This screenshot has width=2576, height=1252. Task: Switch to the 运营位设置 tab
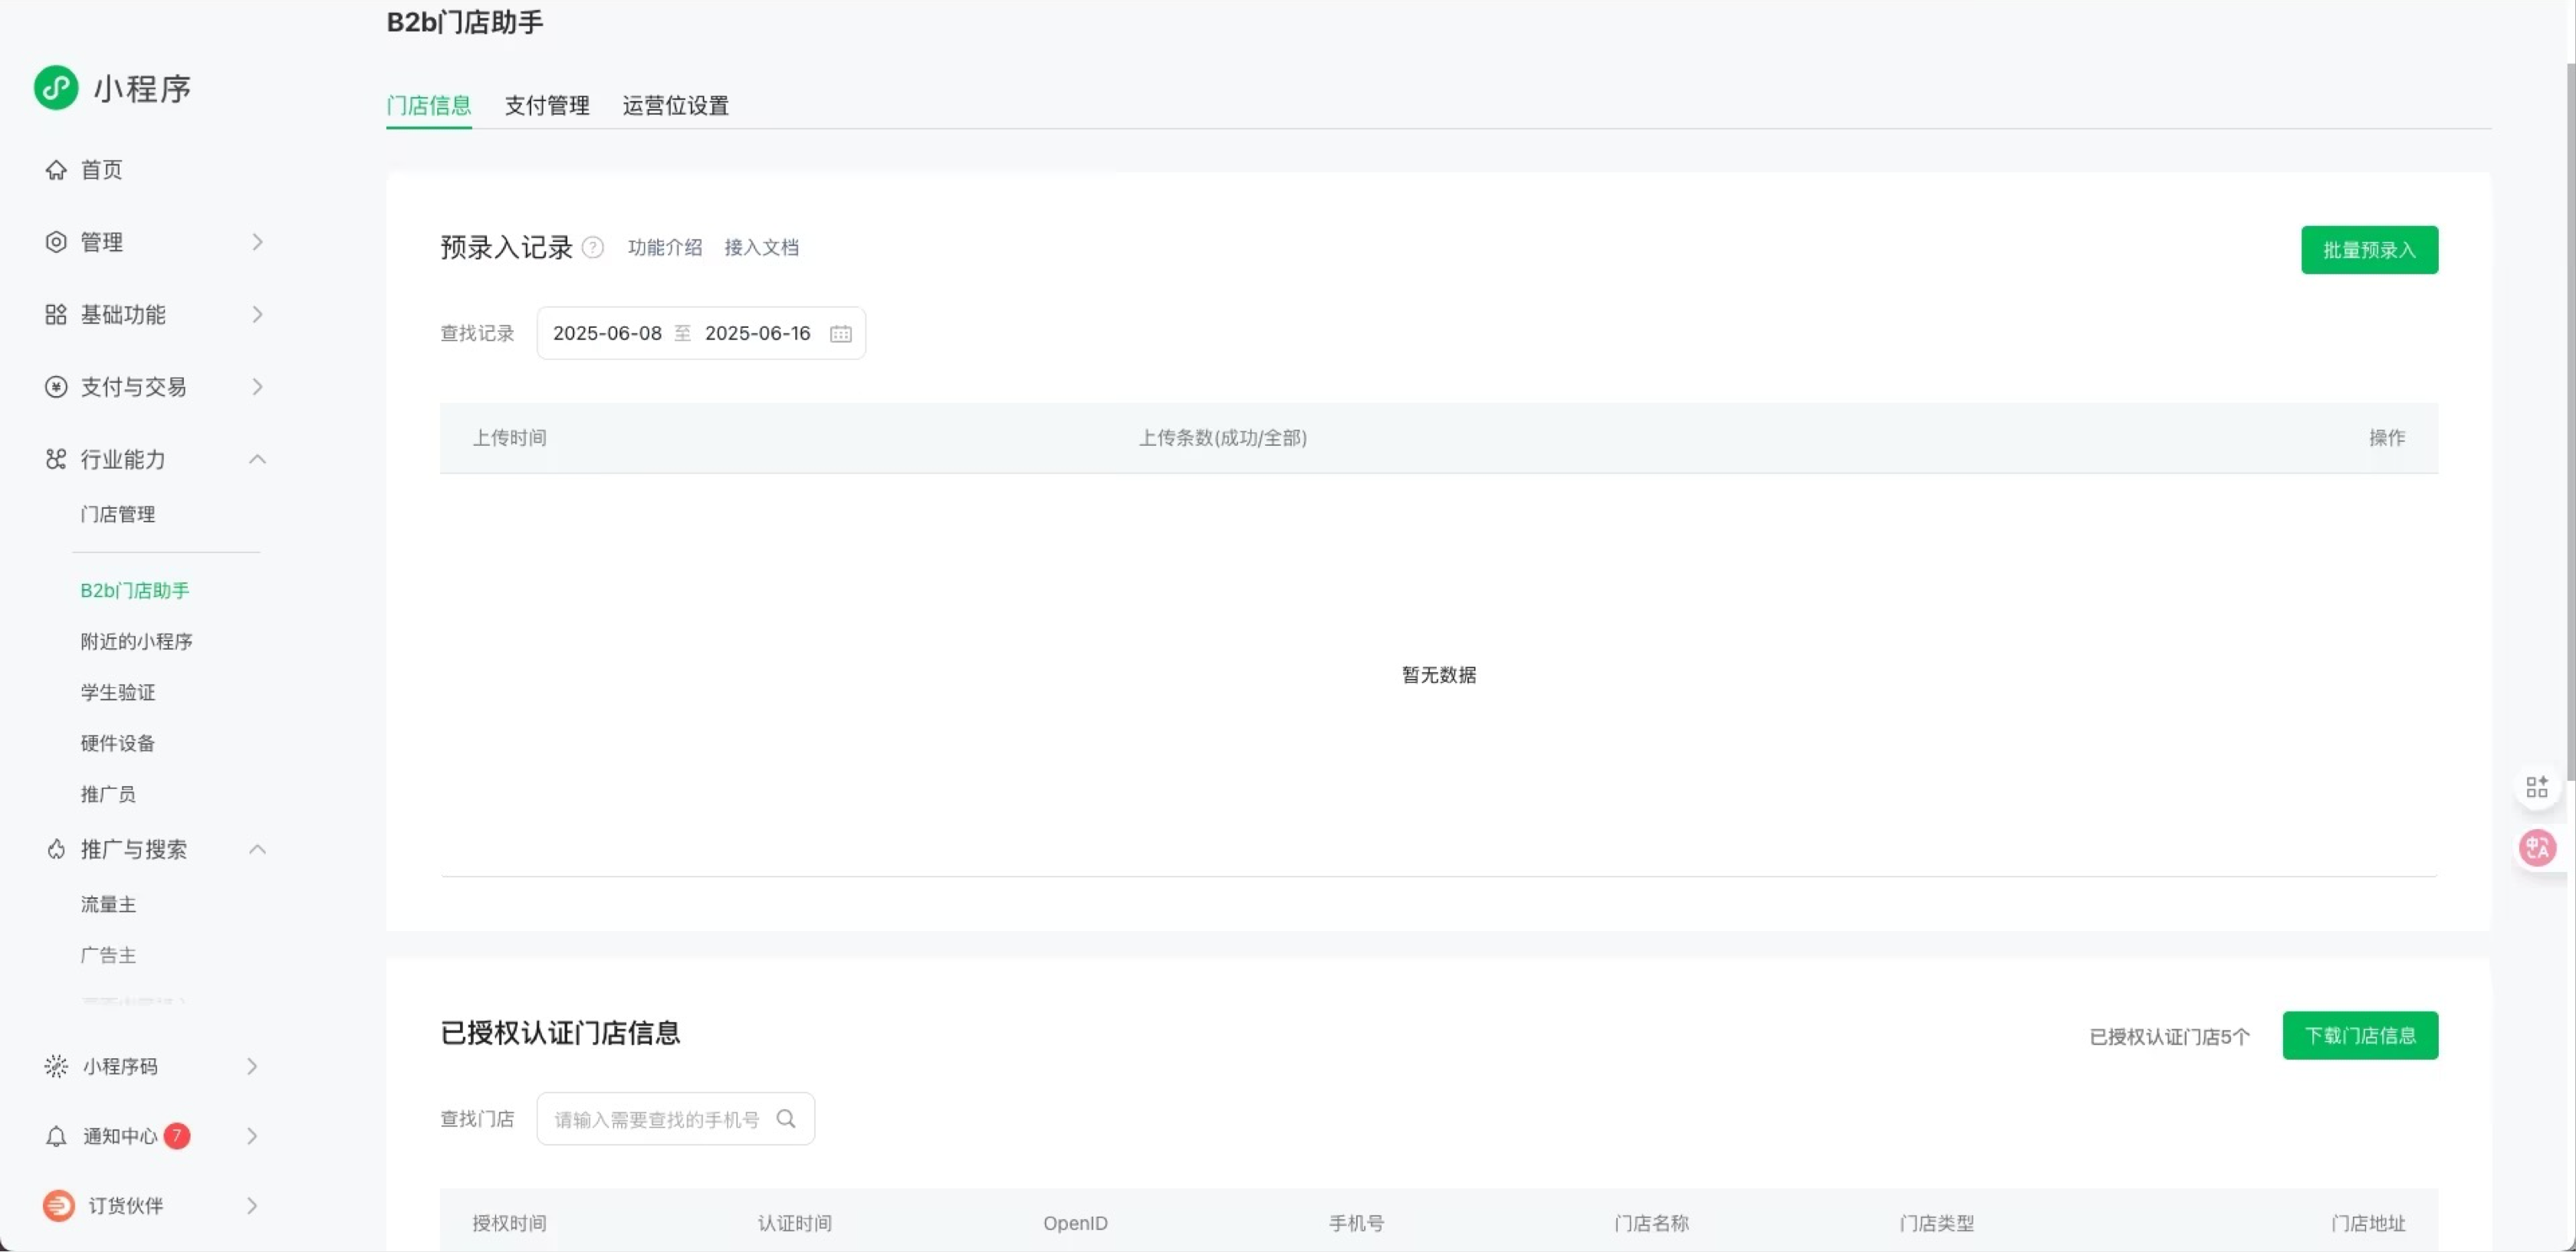[x=676, y=106]
